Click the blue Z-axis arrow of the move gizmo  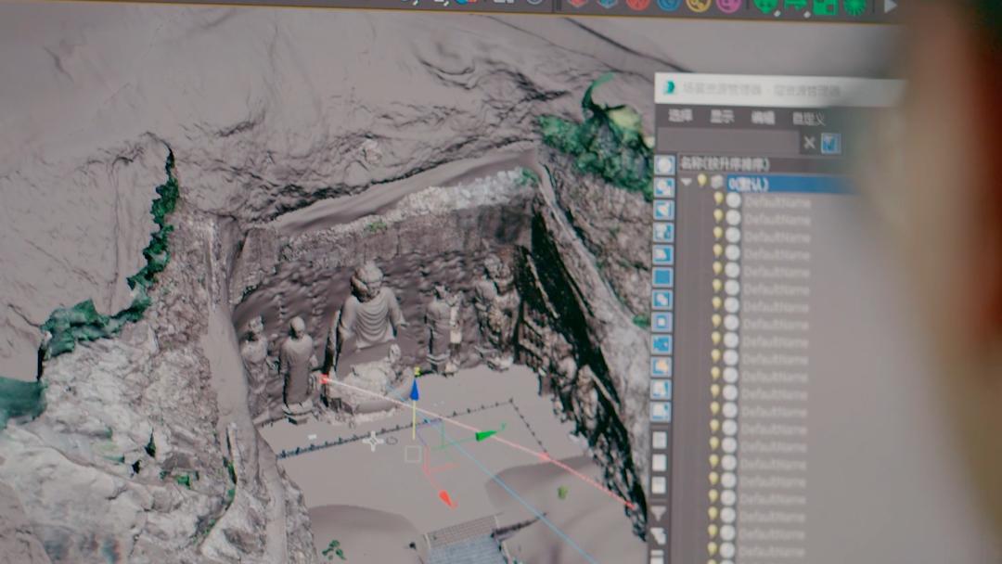click(414, 391)
